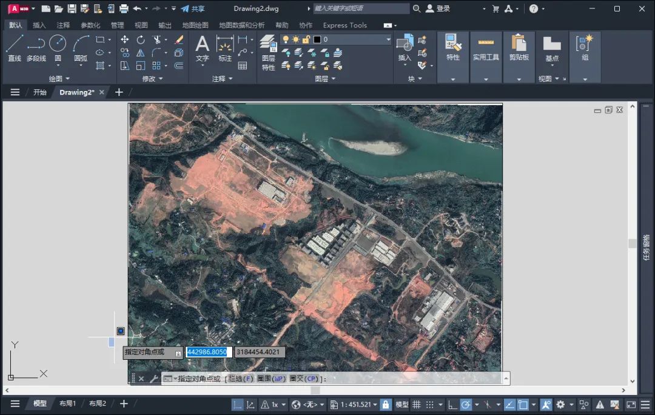Click the Plot printer icon
The width and height of the screenshot is (655, 415).
(x=124, y=8)
